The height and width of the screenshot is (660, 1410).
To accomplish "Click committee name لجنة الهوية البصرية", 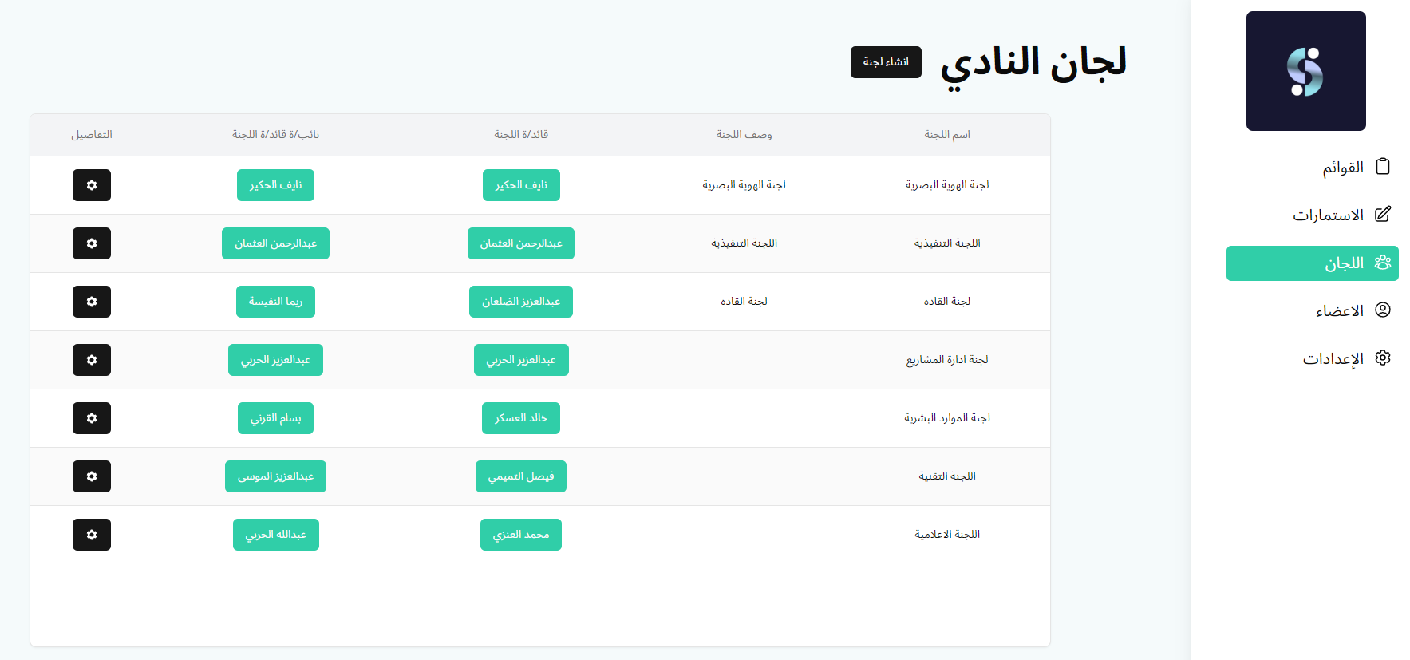I will [947, 185].
